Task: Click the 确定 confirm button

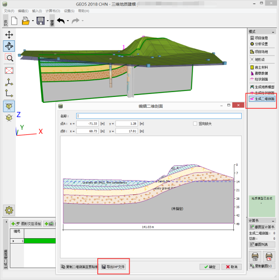Action: click(x=210, y=267)
